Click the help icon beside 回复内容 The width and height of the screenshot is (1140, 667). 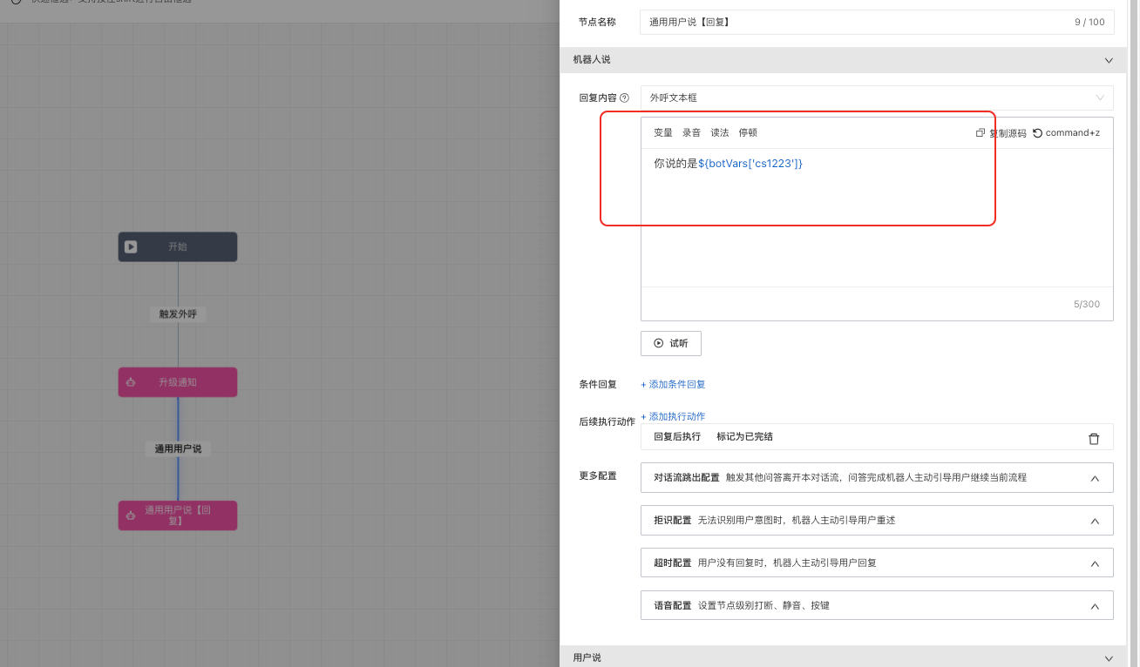coord(624,98)
